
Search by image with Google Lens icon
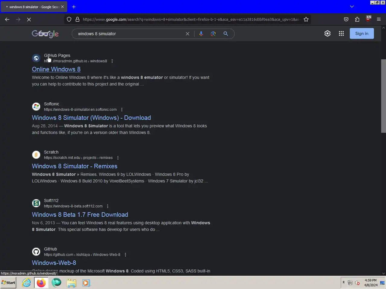213,34
